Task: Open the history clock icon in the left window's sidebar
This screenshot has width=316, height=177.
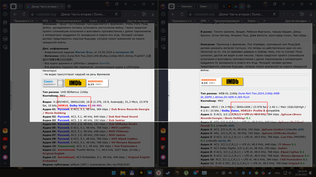Action: click(5, 14)
